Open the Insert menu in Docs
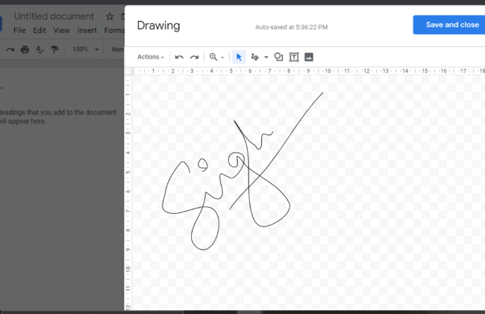Viewport: 485px width, 314px height. (x=87, y=31)
